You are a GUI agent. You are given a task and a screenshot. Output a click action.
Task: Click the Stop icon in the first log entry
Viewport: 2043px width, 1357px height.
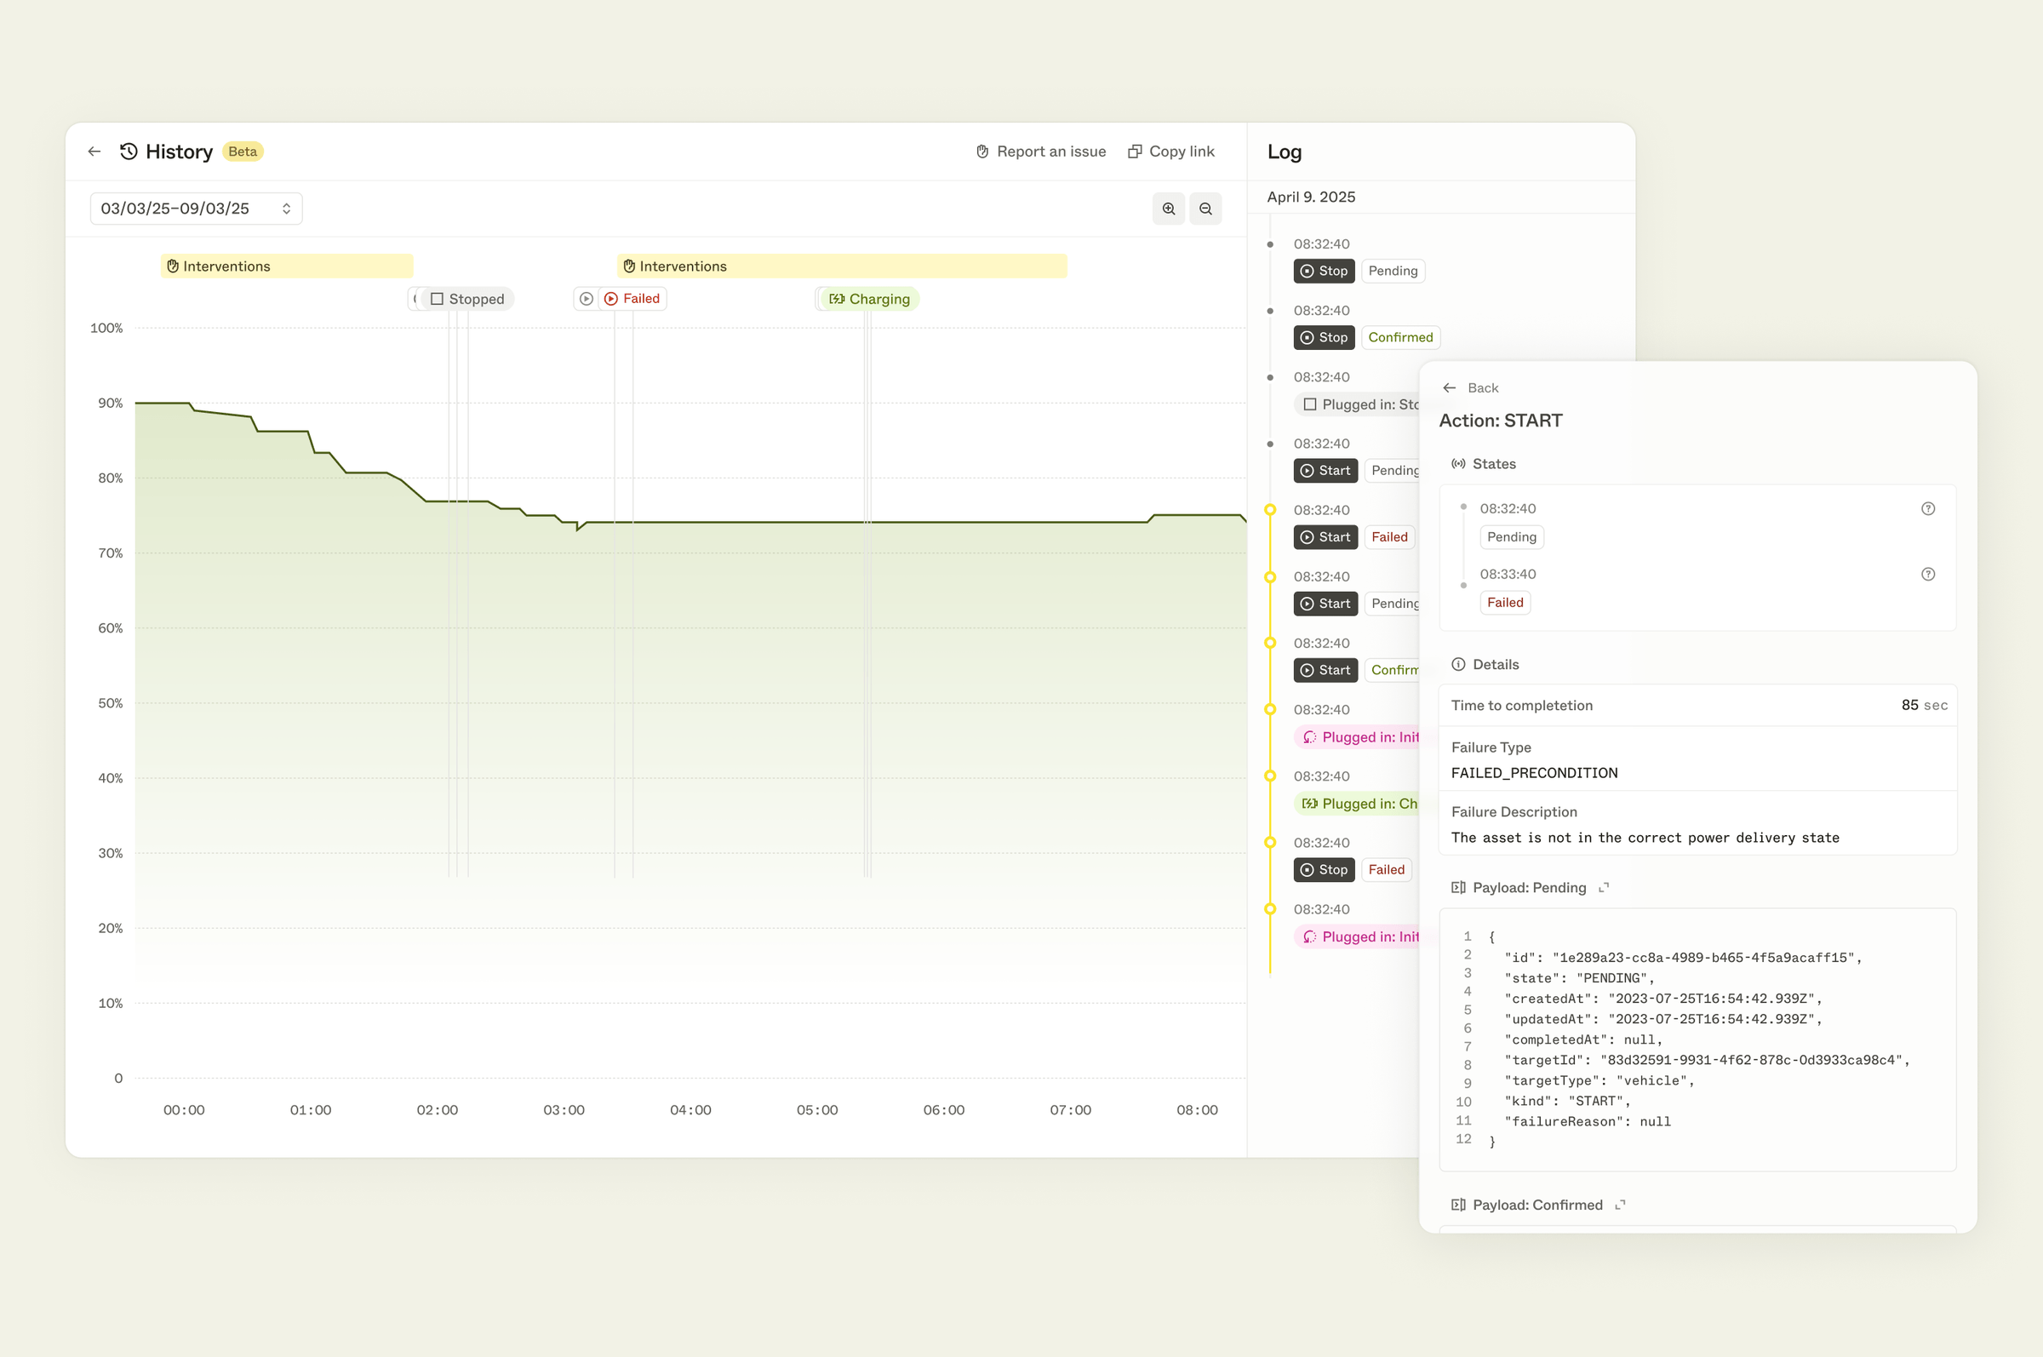(x=1307, y=271)
